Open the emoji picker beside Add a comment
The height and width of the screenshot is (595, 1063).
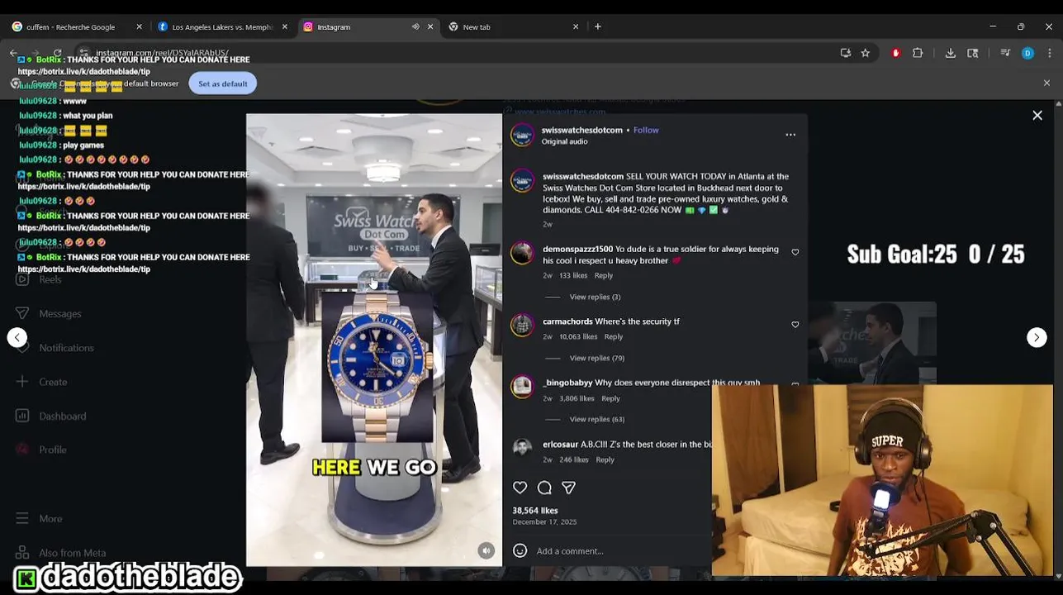point(520,551)
